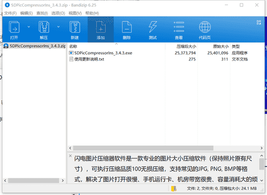267x195 pixels.
Task: Click the grid layout icon in the toolbar corner
Action: point(259,22)
